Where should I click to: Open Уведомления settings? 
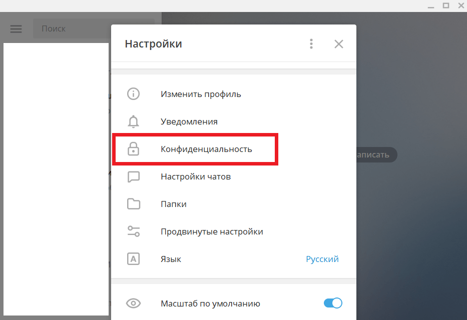189,121
